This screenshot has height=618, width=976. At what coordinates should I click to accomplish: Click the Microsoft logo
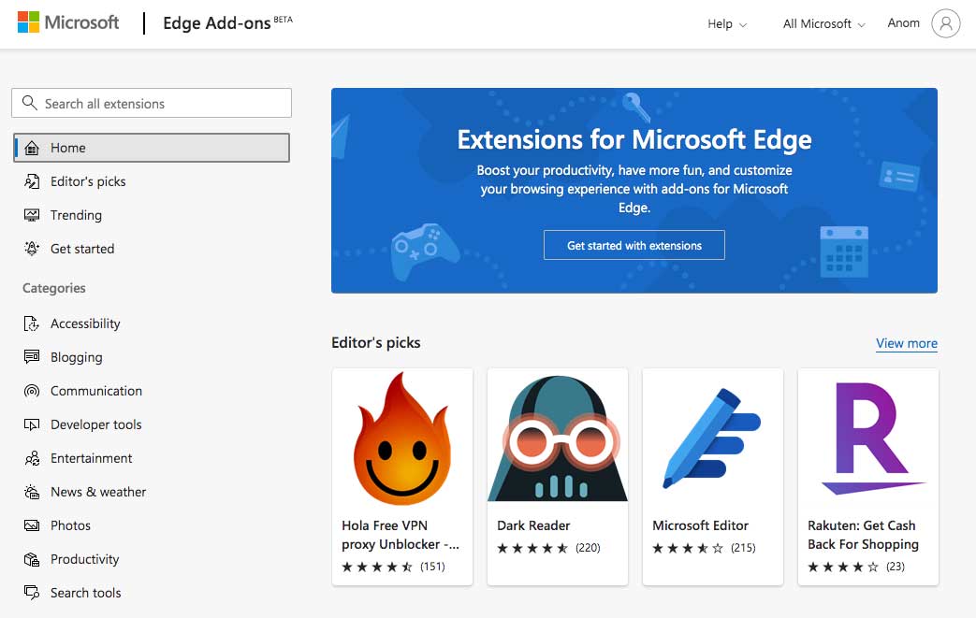(68, 23)
